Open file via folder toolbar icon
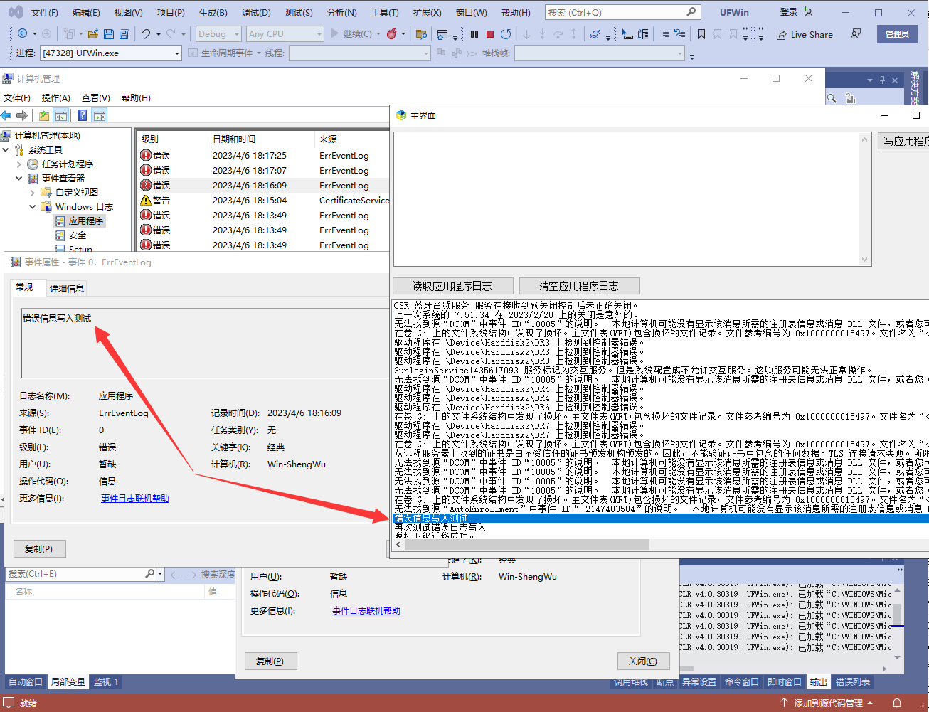Screen dimensions: 929x712 93,34
